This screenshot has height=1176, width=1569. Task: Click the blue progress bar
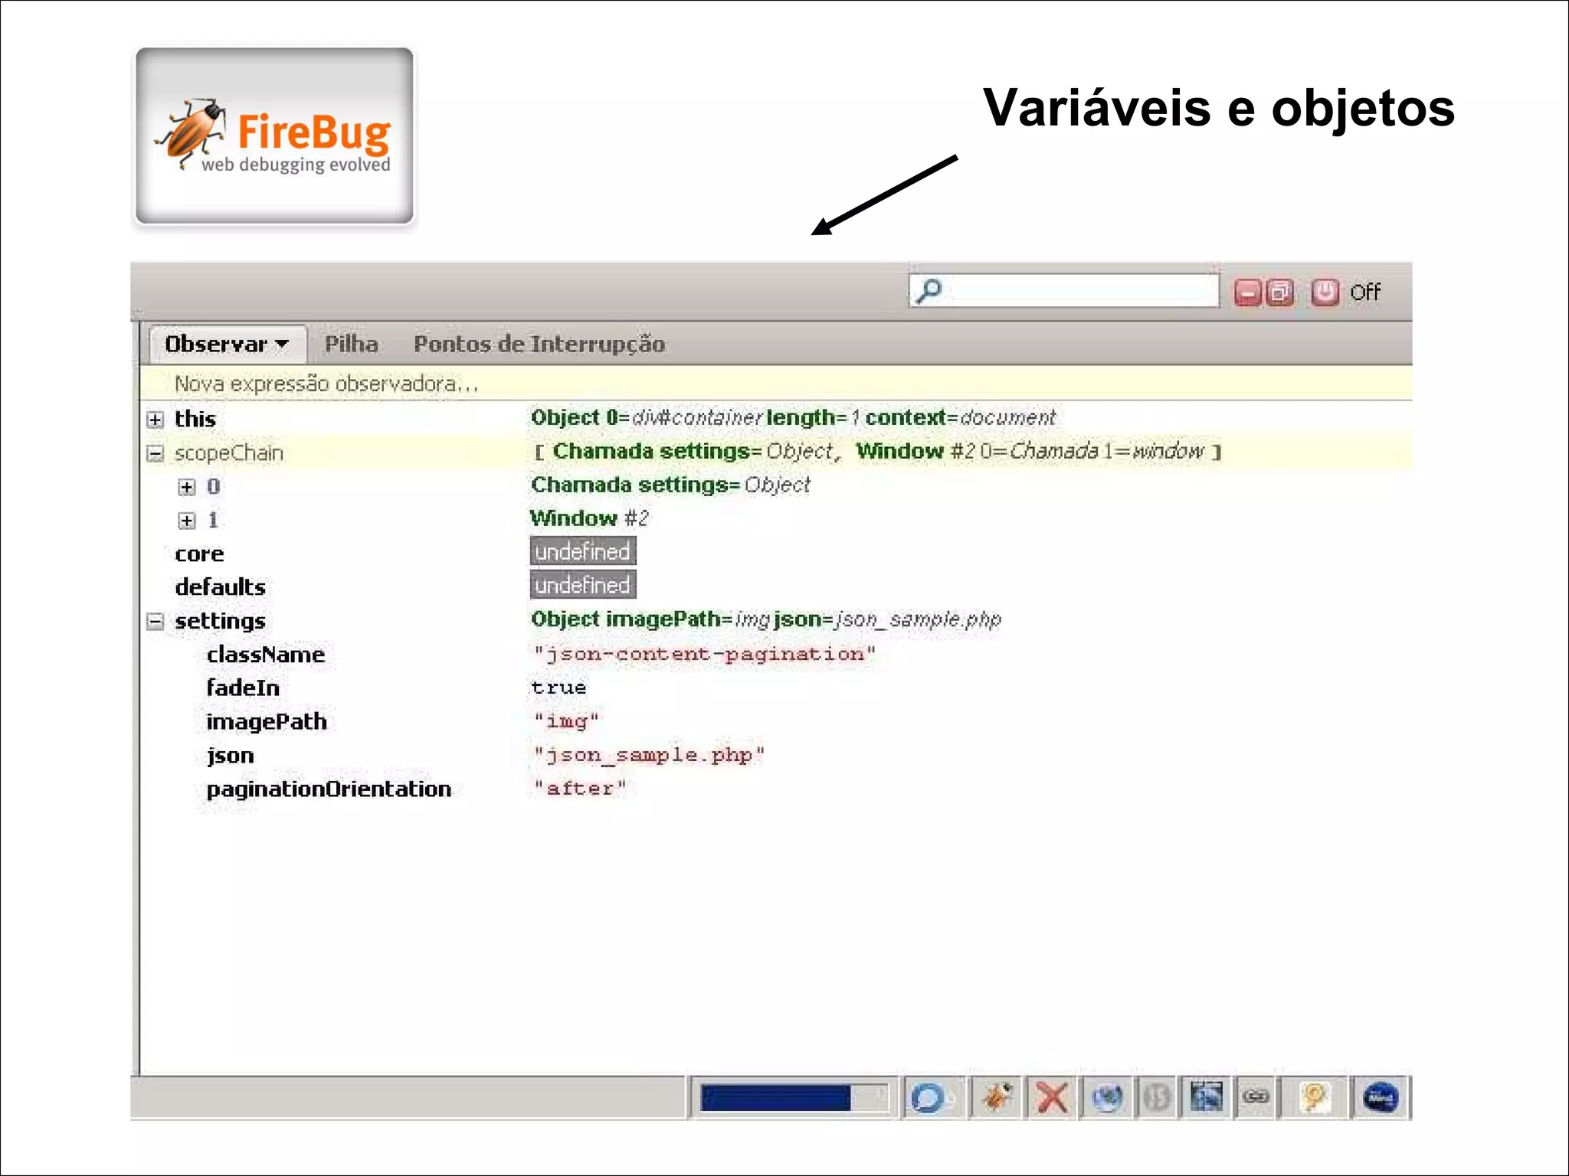(x=775, y=1098)
